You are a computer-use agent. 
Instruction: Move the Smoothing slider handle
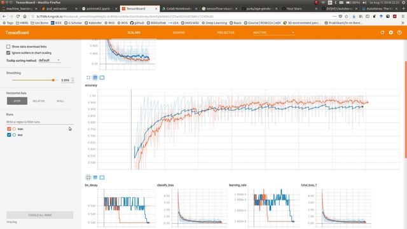53,80
